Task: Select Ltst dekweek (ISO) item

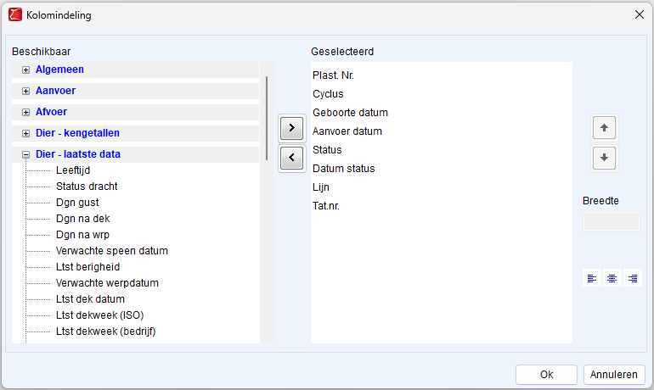Action: tap(99, 315)
